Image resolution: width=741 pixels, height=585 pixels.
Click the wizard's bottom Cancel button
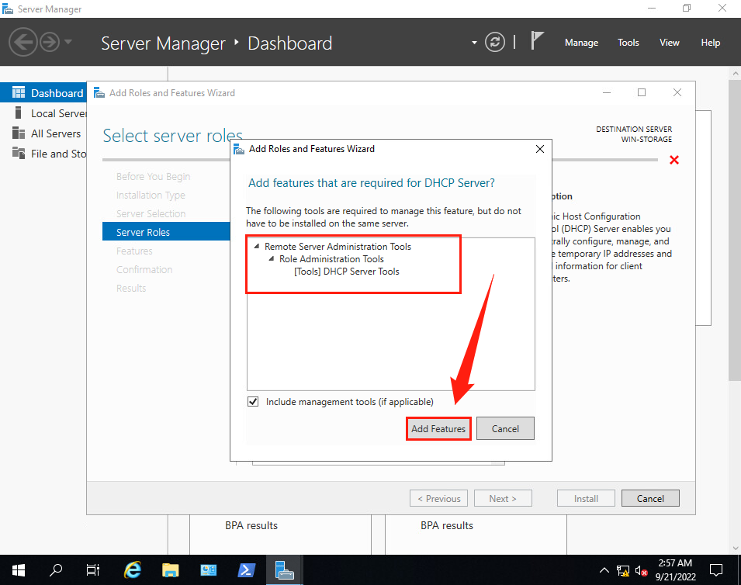tap(650, 499)
